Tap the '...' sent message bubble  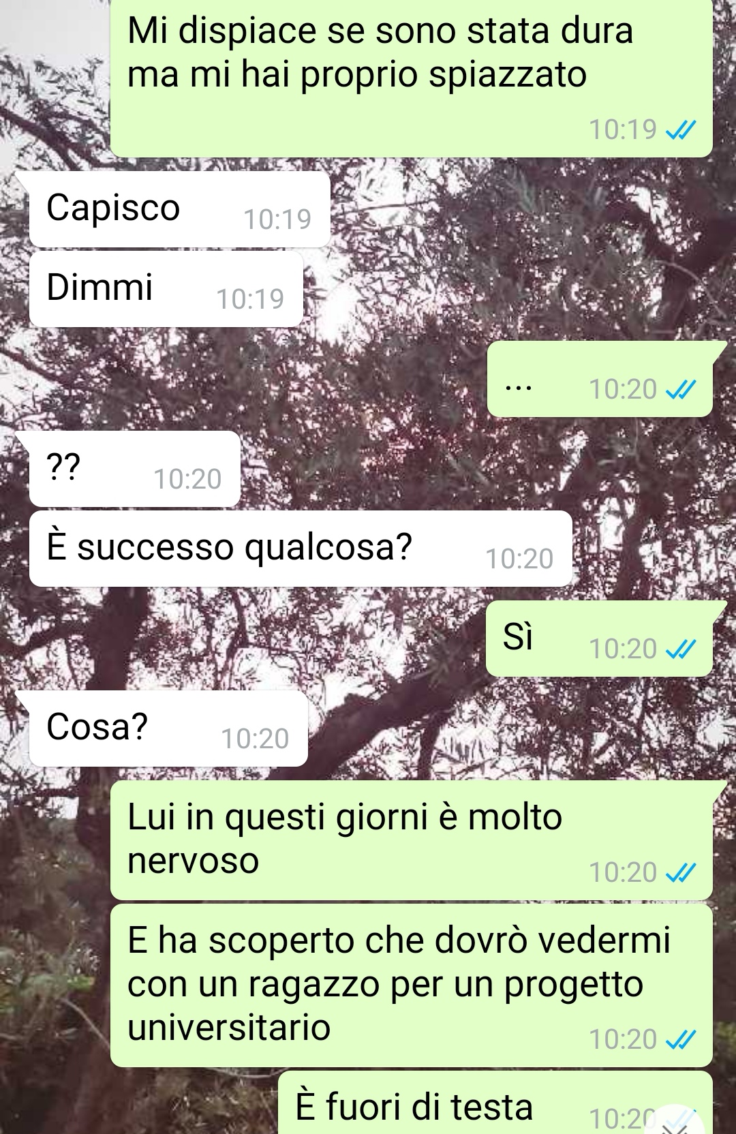(600, 379)
